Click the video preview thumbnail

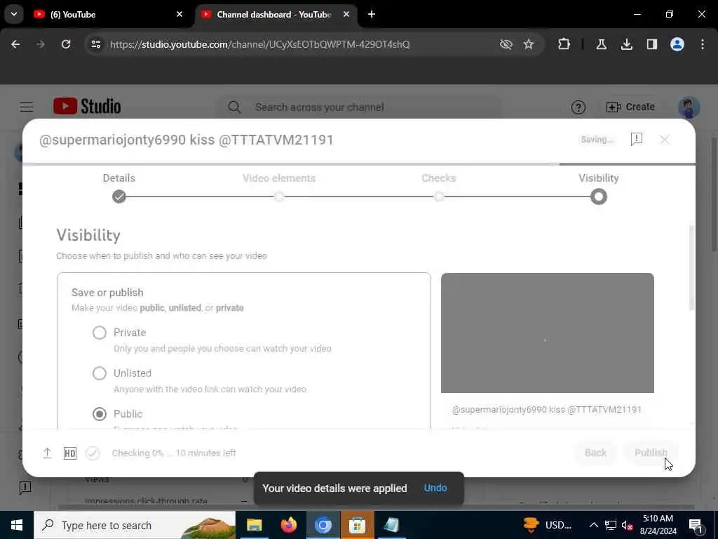click(547, 333)
